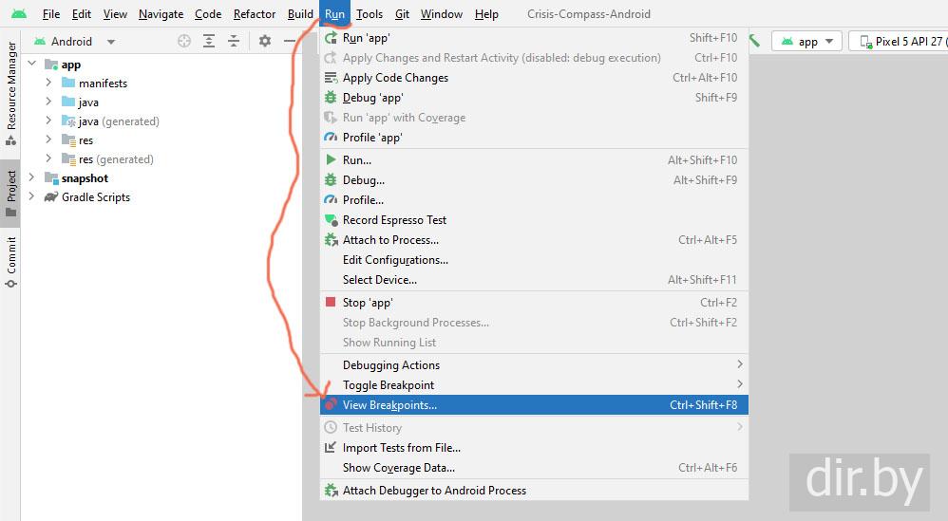Hide the Project panel with minus icon

point(290,41)
